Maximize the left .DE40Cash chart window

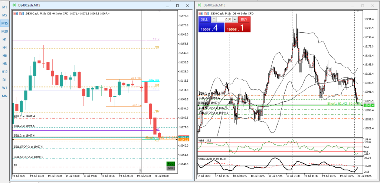click(177, 5)
